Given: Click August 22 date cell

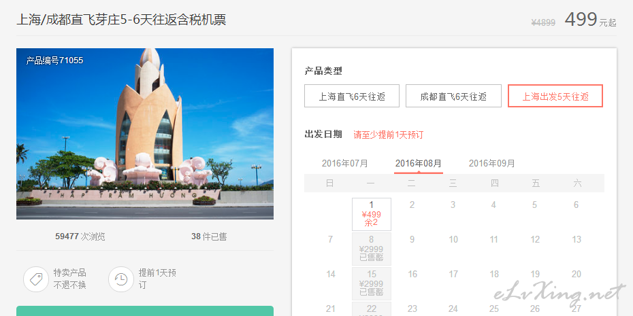Looking at the screenshot, I should (372, 309).
